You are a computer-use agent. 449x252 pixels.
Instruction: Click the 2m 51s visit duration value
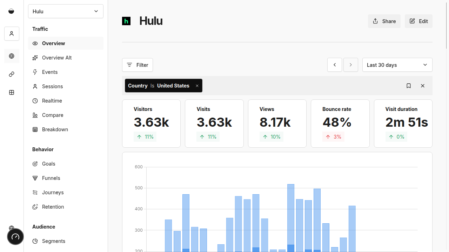[x=407, y=122]
